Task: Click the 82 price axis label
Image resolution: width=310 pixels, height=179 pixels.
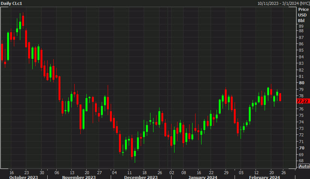Action: click(x=301, y=70)
